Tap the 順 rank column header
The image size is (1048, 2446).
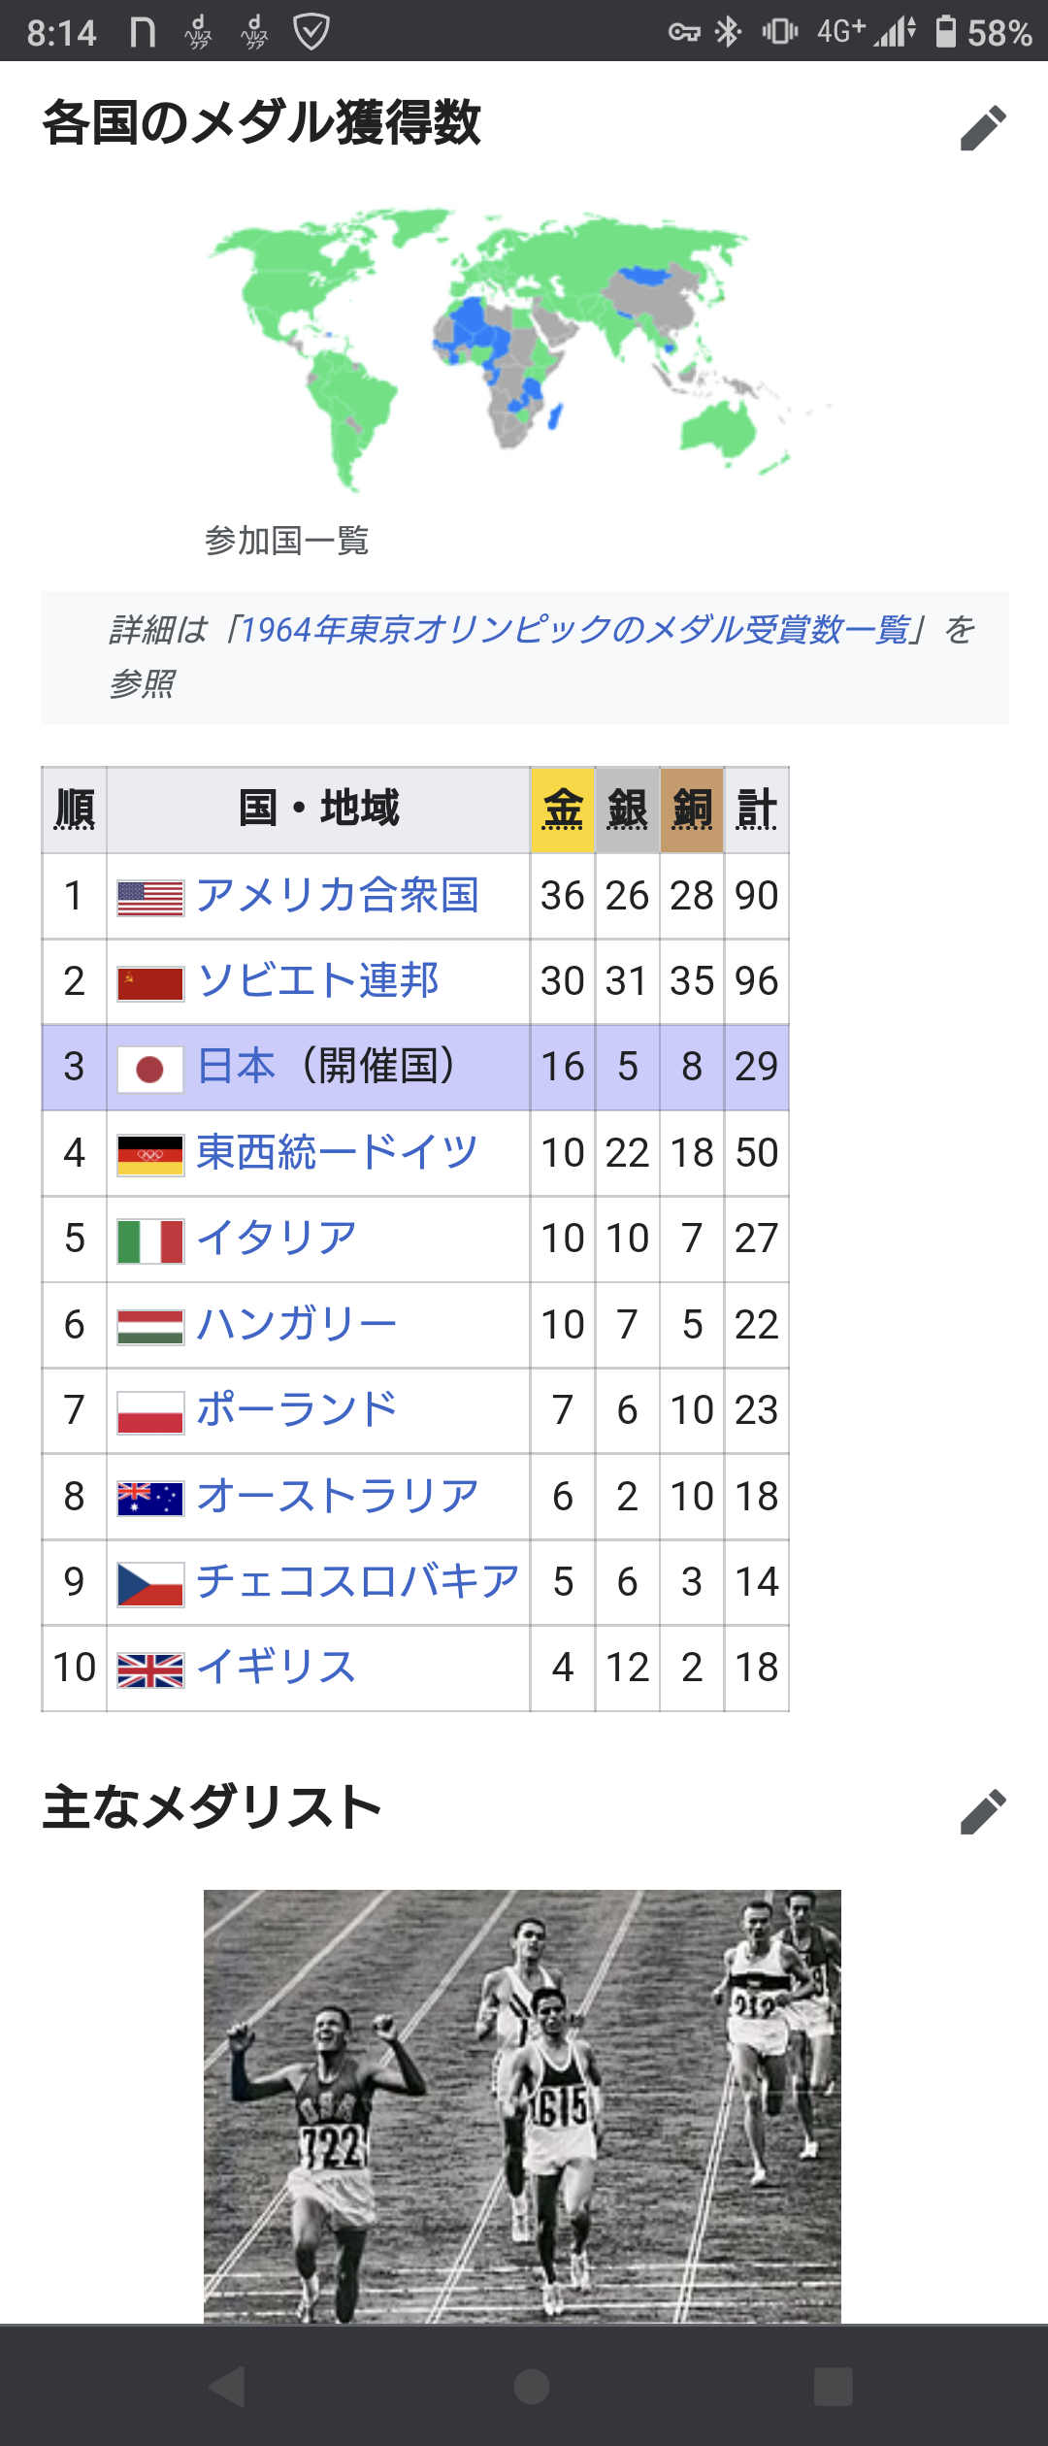coord(75,810)
